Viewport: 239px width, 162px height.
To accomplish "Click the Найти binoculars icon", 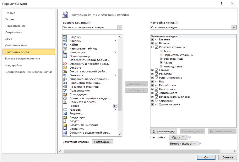I will coord(65,45).
